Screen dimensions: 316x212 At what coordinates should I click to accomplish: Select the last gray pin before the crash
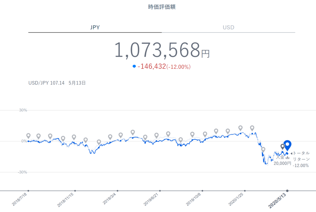(252, 128)
